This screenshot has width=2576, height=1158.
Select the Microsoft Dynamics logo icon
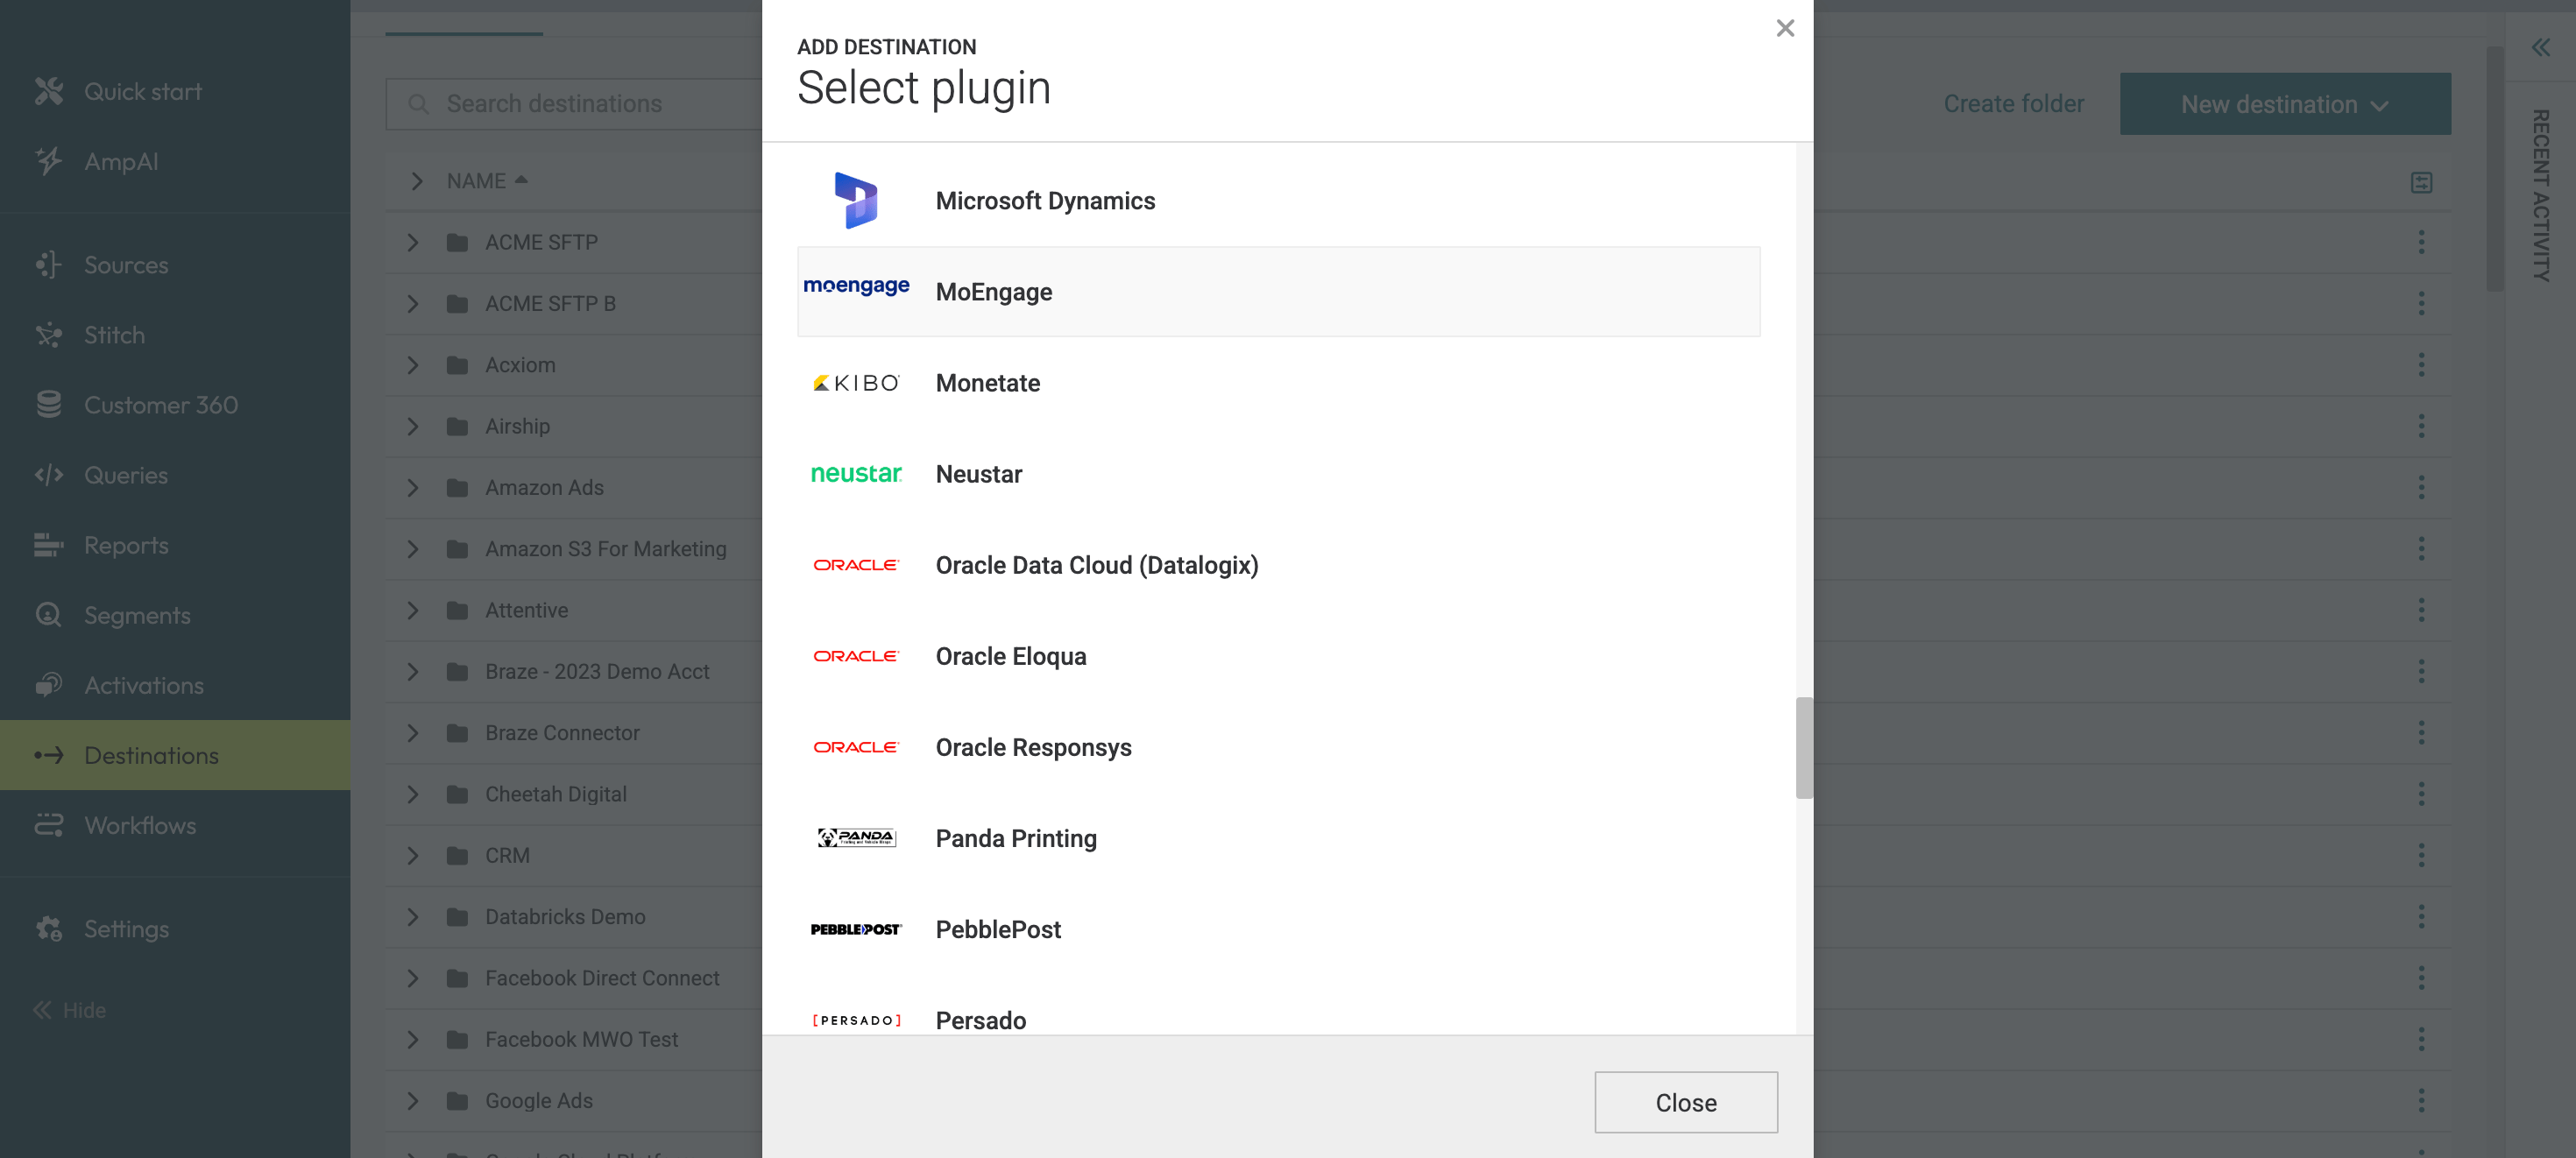pyautogui.click(x=856, y=200)
